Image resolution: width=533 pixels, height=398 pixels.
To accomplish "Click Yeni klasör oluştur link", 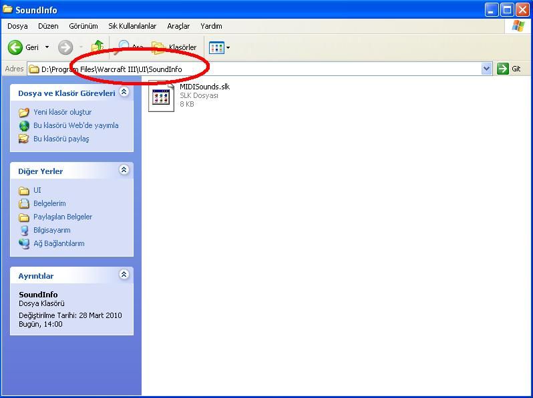I will coord(63,112).
